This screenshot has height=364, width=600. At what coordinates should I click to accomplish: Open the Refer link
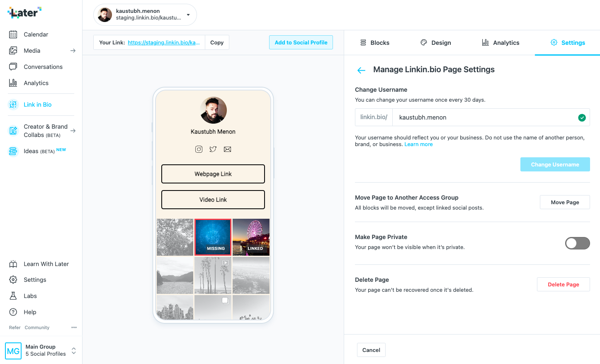(x=15, y=327)
